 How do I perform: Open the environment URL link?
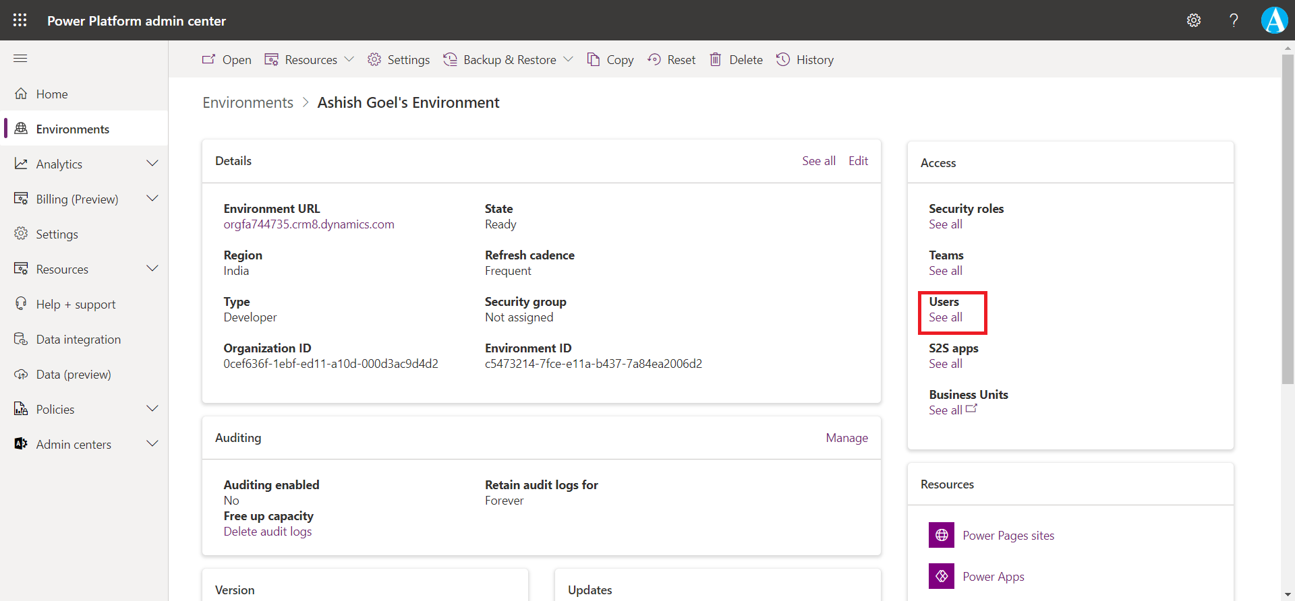(x=309, y=224)
